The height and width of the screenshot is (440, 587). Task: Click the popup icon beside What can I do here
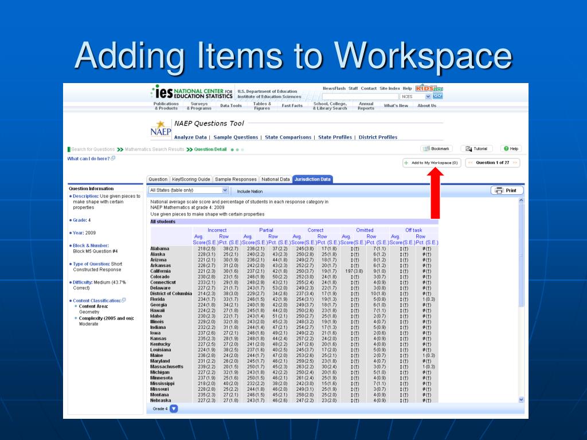click(113, 158)
